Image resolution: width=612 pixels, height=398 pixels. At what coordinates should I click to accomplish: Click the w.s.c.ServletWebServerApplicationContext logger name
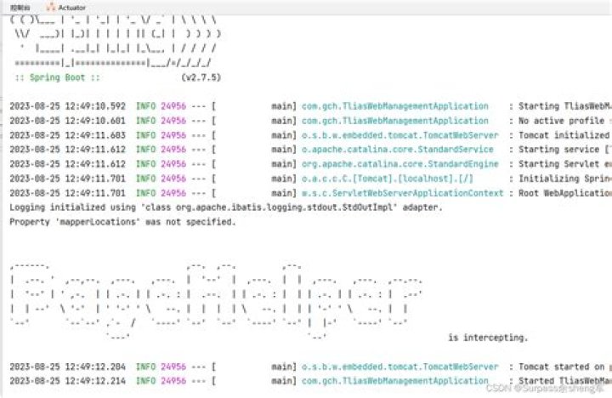tap(402, 193)
